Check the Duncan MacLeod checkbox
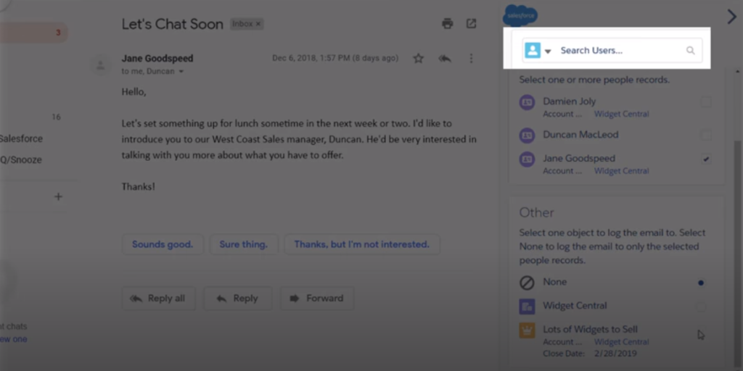This screenshot has height=371, width=743. tap(705, 136)
